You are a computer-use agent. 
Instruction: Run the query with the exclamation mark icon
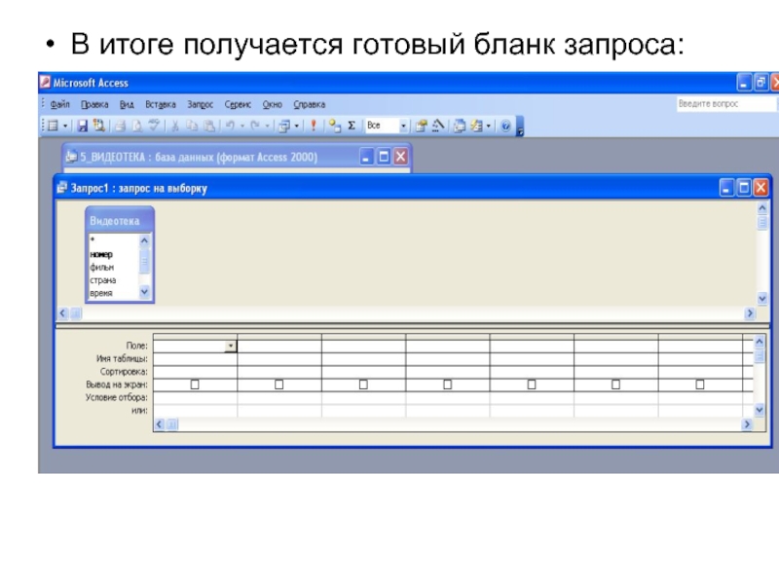pyautogui.click(x=313, y=126)
